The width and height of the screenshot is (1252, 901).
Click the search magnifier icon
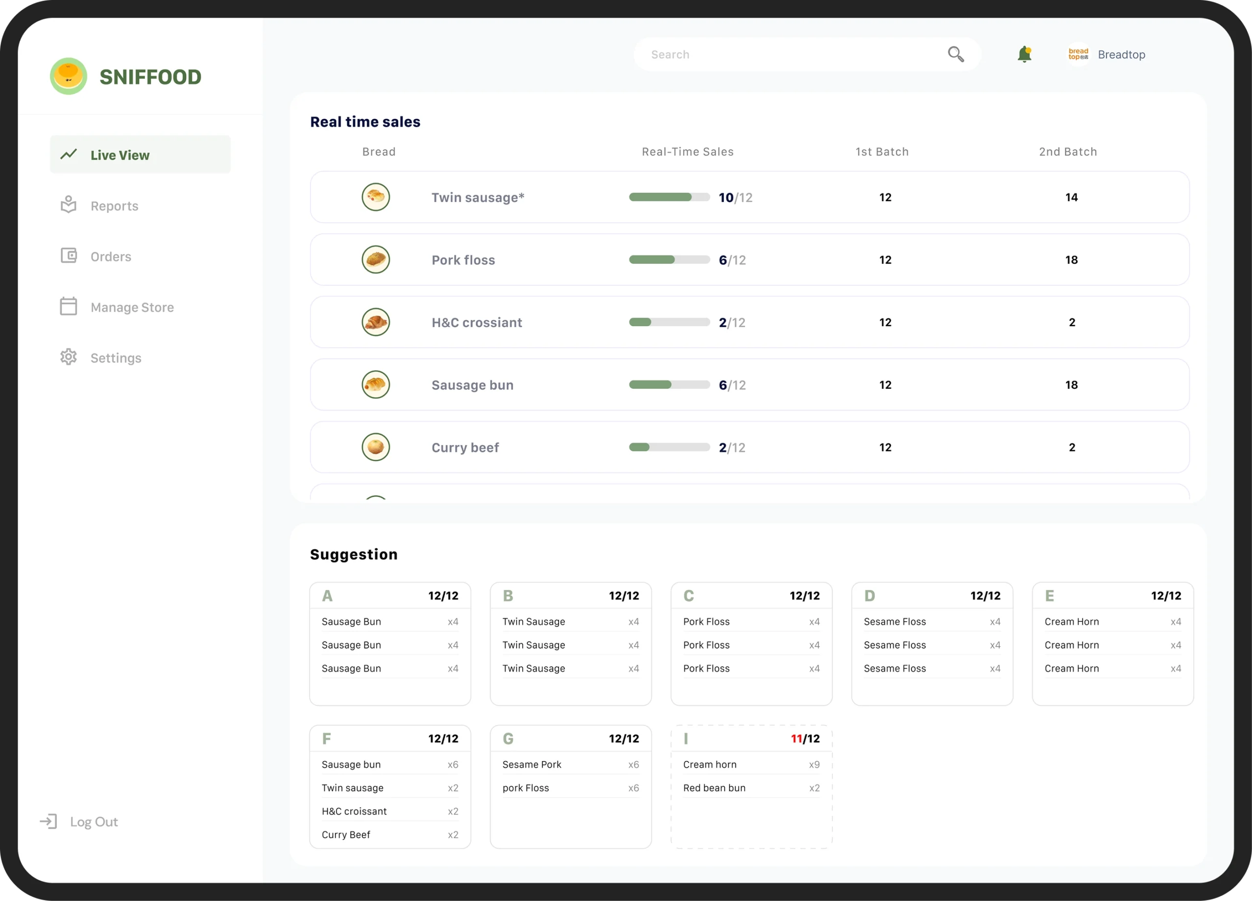click(956, 54)
